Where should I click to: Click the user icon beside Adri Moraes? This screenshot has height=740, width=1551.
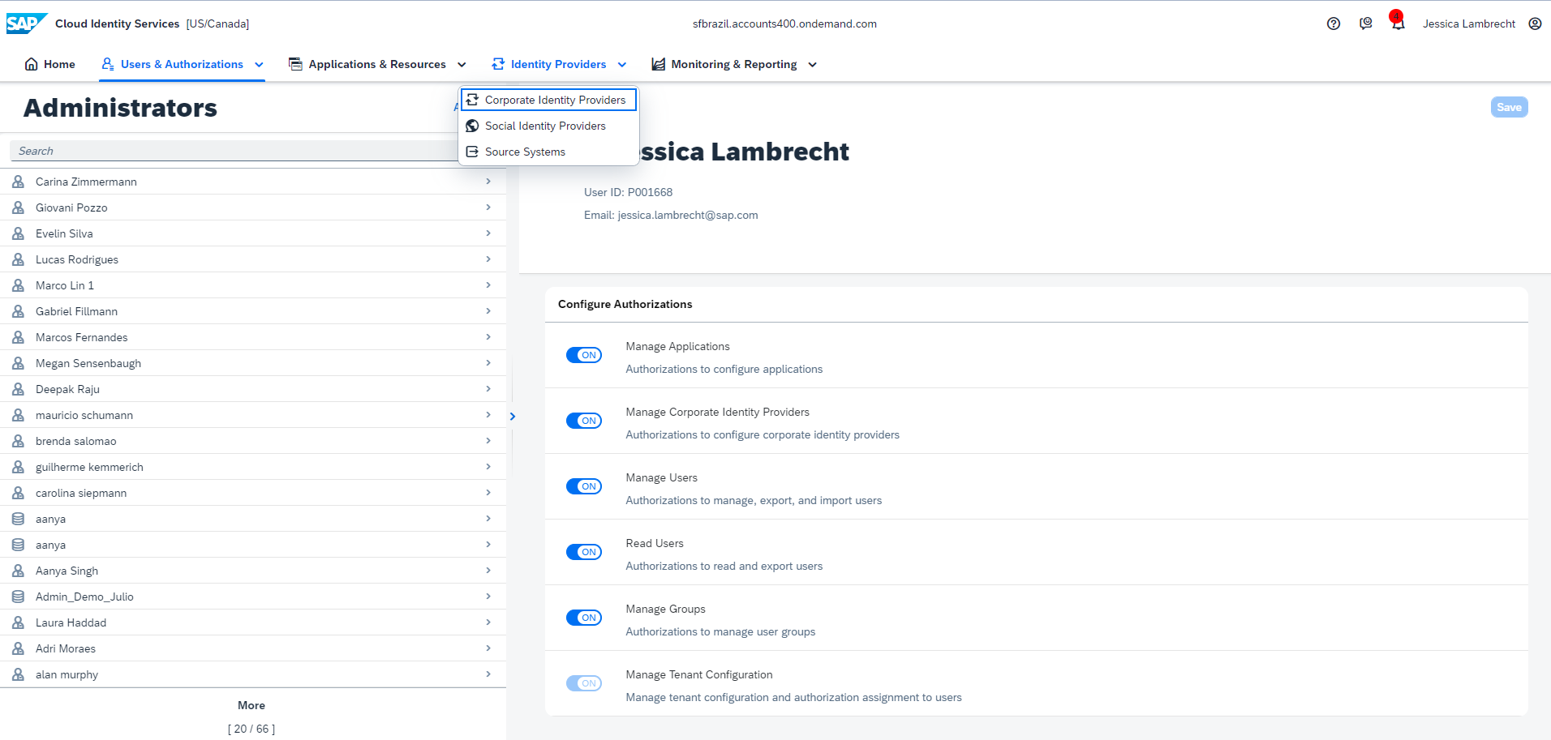[18, 648]
